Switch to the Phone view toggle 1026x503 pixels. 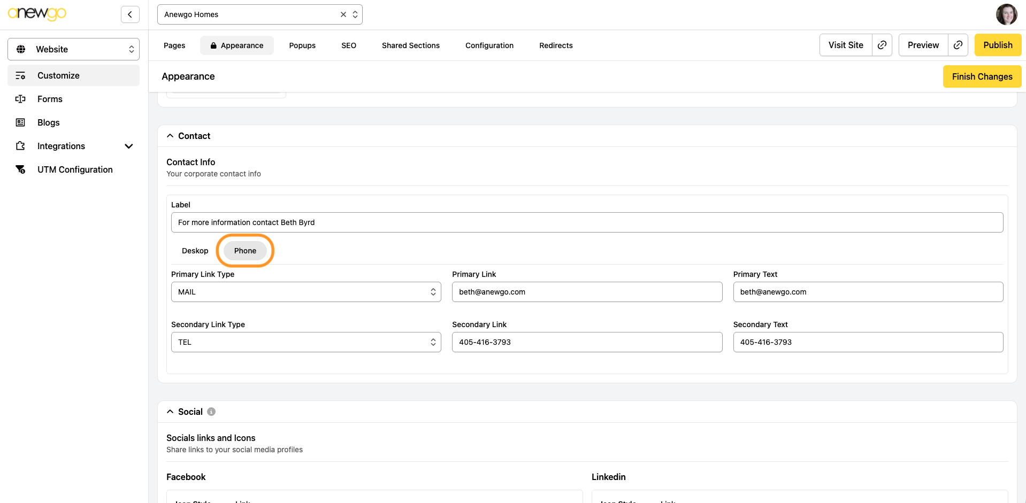[245, 251]
